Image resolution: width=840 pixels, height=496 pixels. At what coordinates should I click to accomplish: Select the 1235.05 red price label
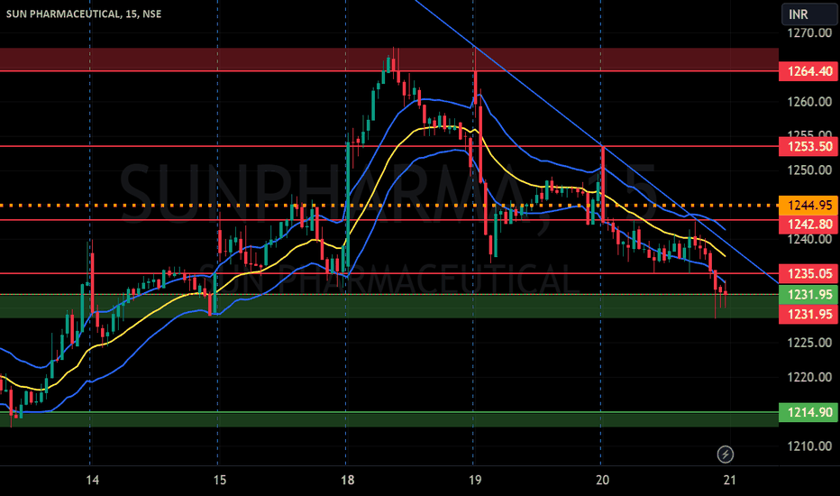click(x=808, y=274)
